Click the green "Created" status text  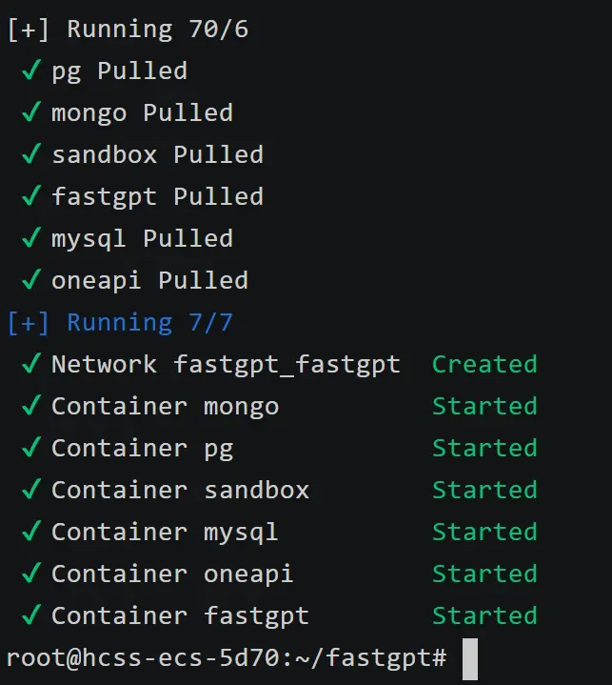pyautogui.click(x=484, y=364)
